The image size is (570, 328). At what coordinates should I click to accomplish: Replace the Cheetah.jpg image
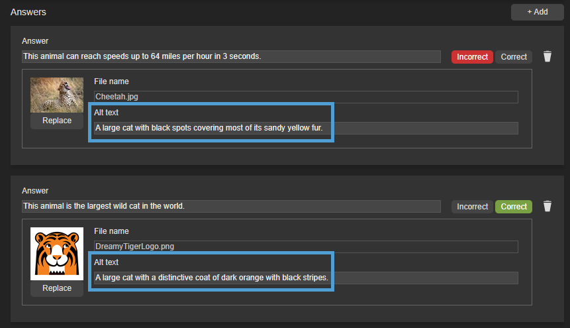(x=57, y=121)
